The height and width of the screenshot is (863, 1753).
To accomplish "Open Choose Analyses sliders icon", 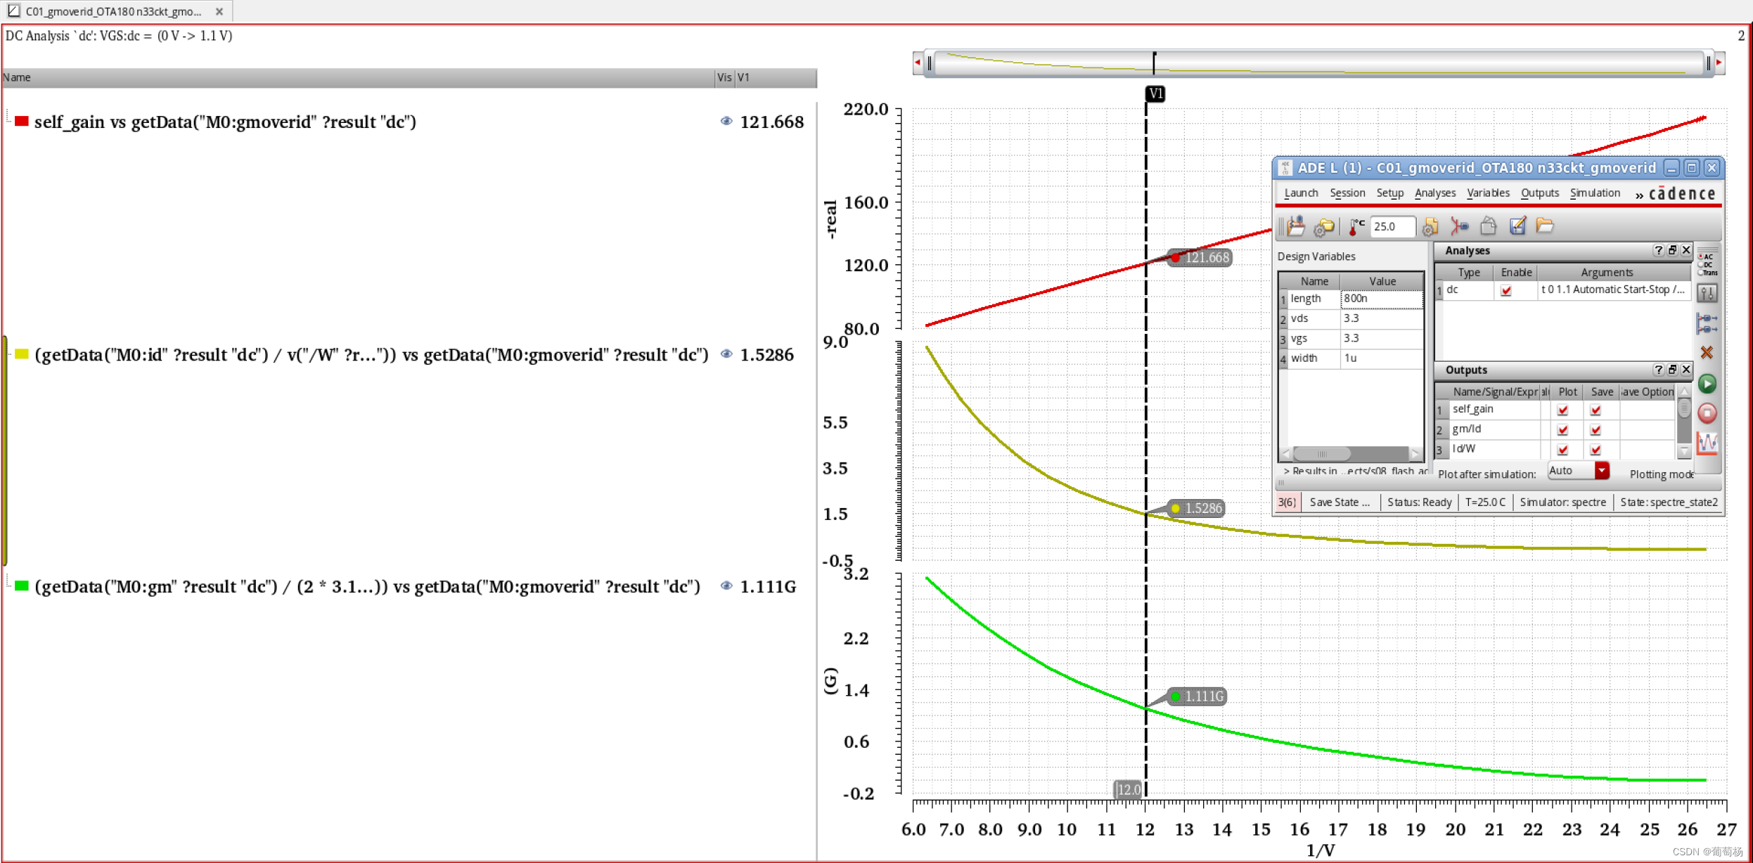I will point(1707,293).
